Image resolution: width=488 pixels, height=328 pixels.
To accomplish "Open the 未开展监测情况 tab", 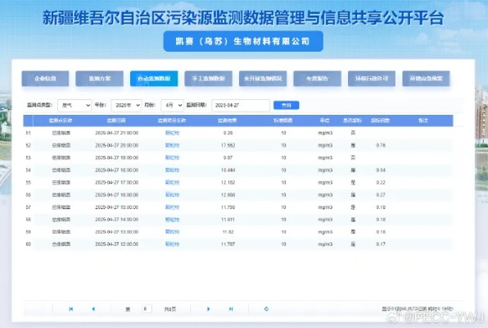I will 263,79.
